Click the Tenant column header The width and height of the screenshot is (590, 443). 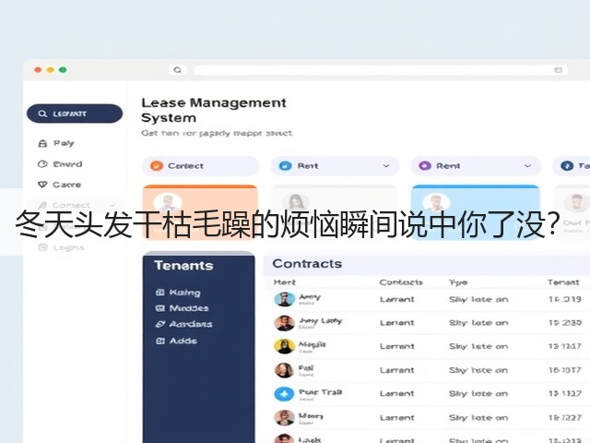(x=563, y=282)
